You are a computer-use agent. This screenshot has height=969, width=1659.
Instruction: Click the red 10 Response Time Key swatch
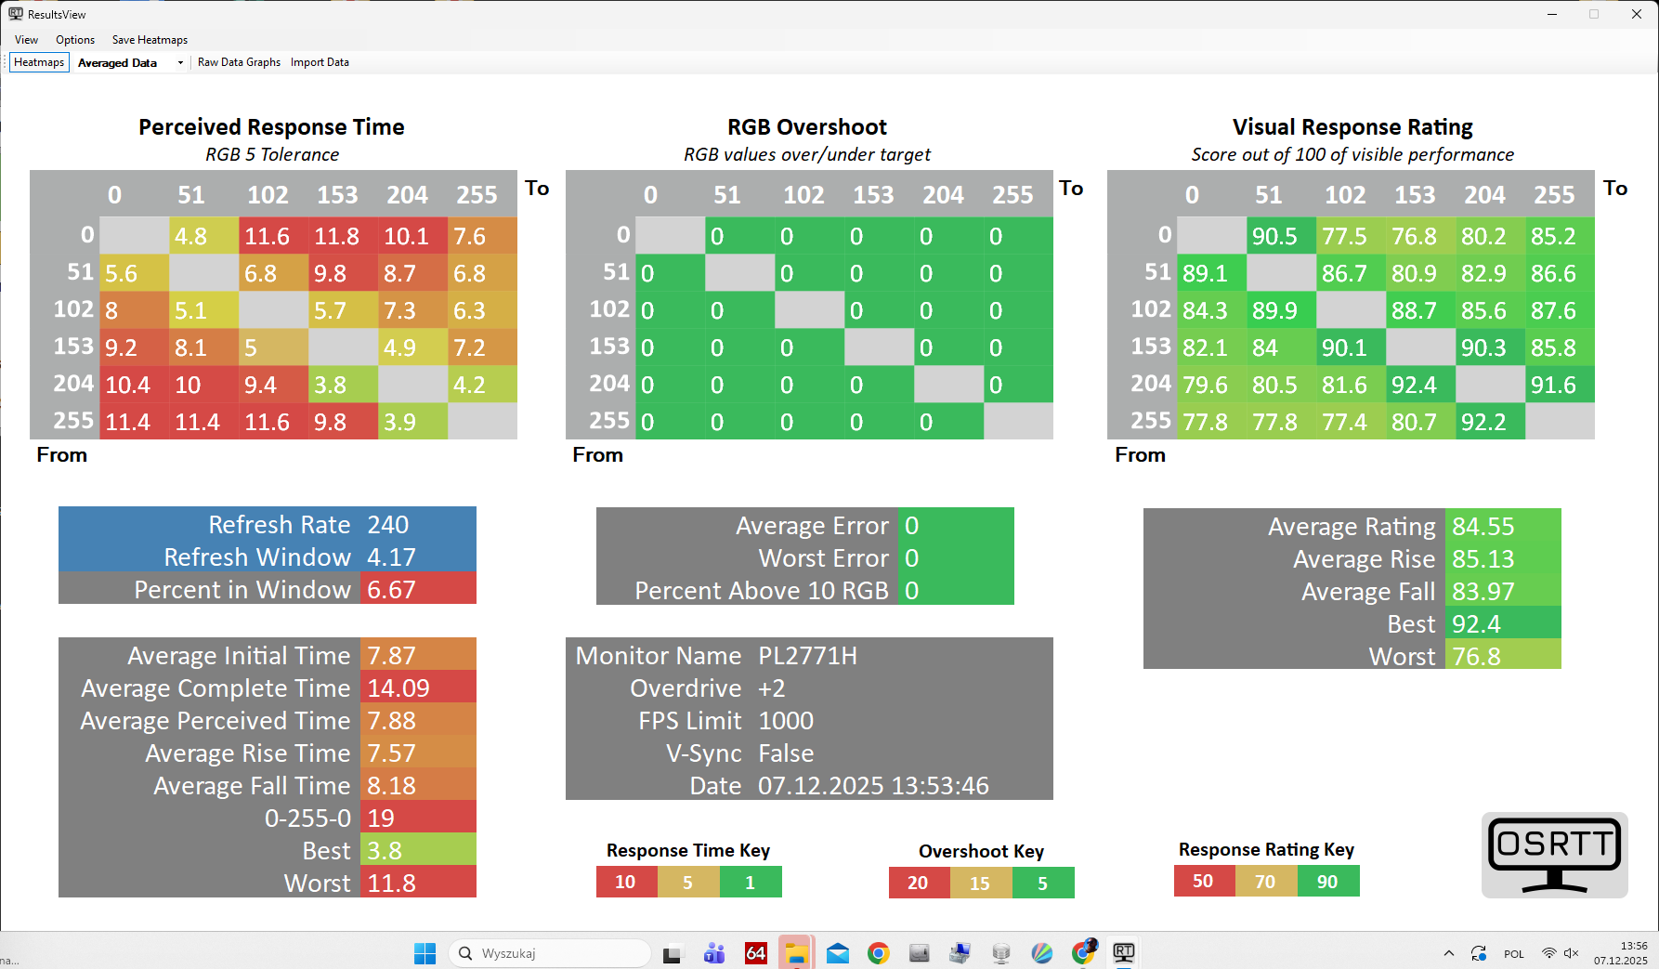626,882
